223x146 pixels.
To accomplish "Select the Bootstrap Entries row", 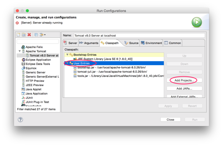I will pos(114,55).
